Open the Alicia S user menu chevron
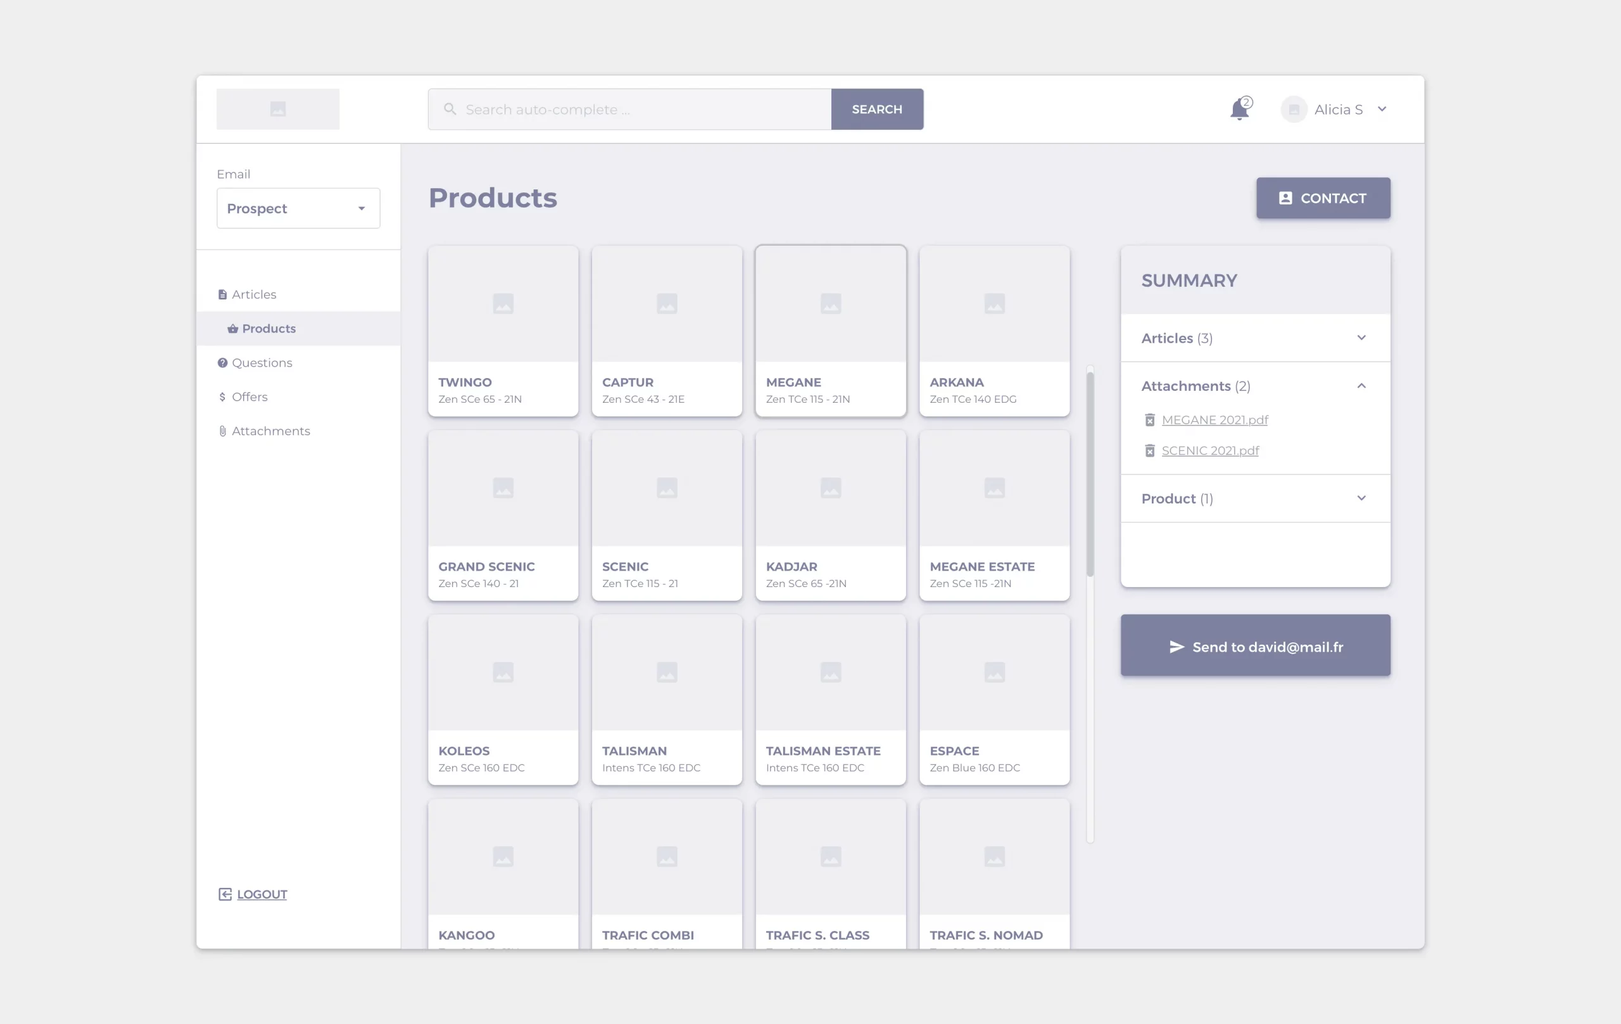The image size is (1621, 1024). (1382, 110)
